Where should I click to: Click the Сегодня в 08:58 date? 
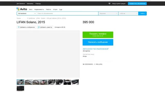pyautogui.click(x=60, y=27)
